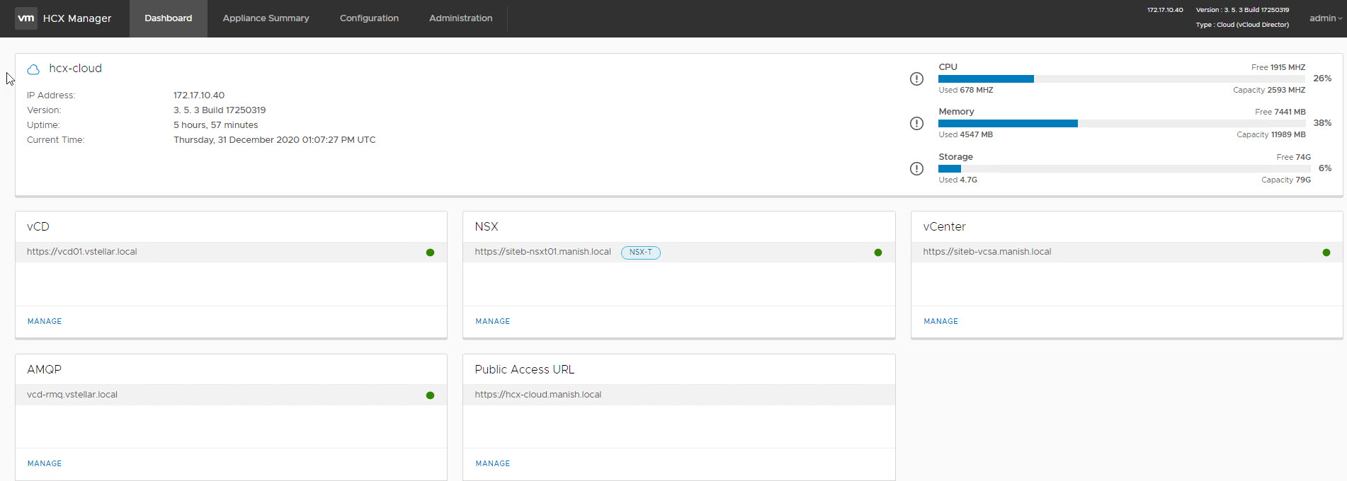Click the hcx-cloud cloud icon

click(x=33, y=69)
